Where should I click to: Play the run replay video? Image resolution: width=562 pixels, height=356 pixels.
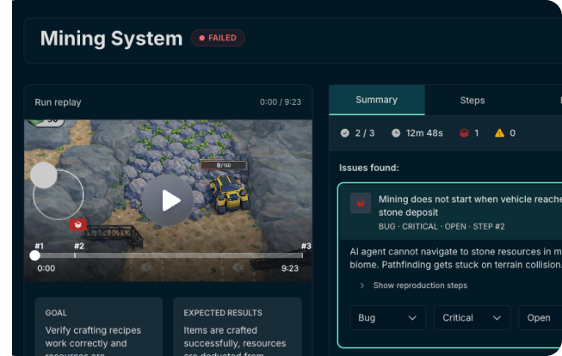pyautogui.click(x=168, y=201)
